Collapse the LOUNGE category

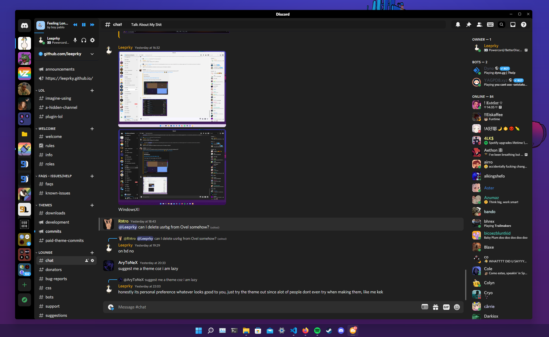tap(45, 253)
